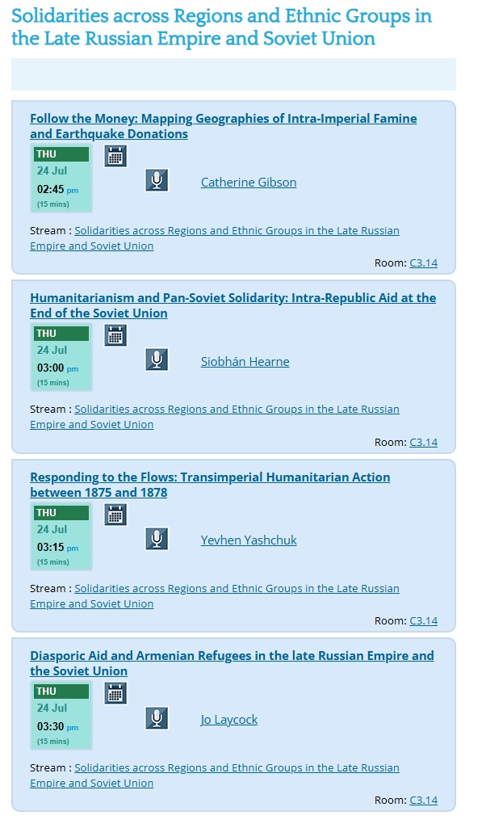The width and height of the screenshot is (486, 828).
Task: Open Stream link under Catherine Gibson's talk
Action: pos(237,231)
